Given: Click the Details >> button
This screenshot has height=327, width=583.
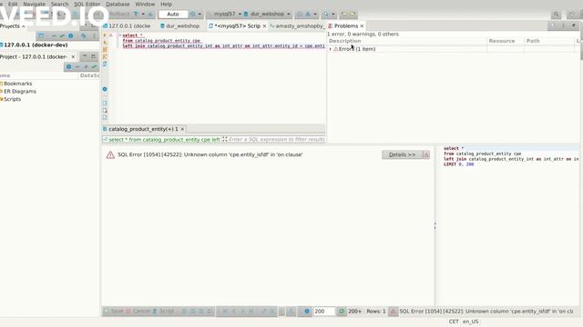Looking at the screenshot, I should click(x=402, y=154).
